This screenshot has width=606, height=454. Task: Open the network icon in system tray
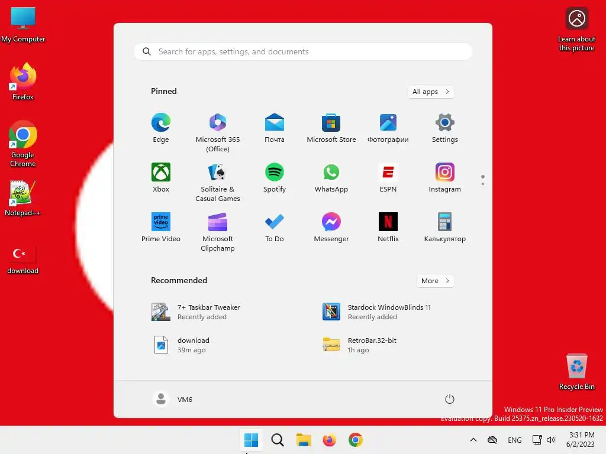(537, 440)
